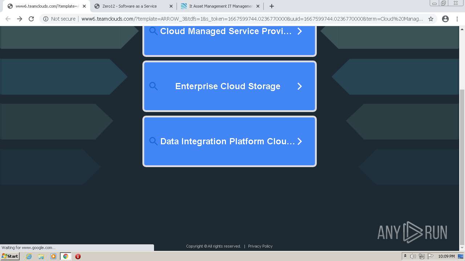465x261 pixels.
Task: Show hidden system tray icons
Action: pyautogui.click(x=405, y=256)
